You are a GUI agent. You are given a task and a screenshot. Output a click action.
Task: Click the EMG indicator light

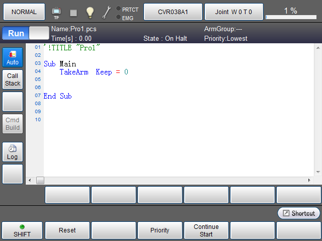[118, 17]
